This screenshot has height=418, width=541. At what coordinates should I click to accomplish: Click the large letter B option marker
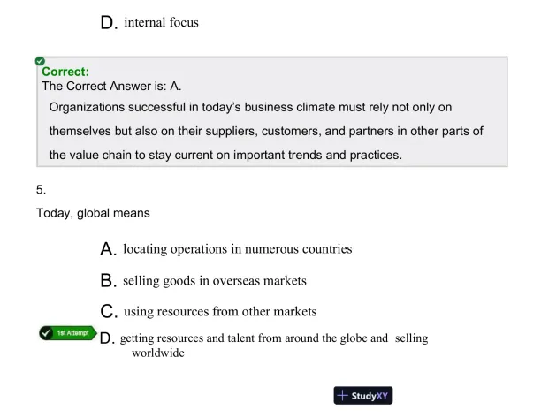[110, 282]
